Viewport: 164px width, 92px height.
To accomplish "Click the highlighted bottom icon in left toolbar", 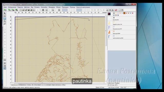I will 5,68.
